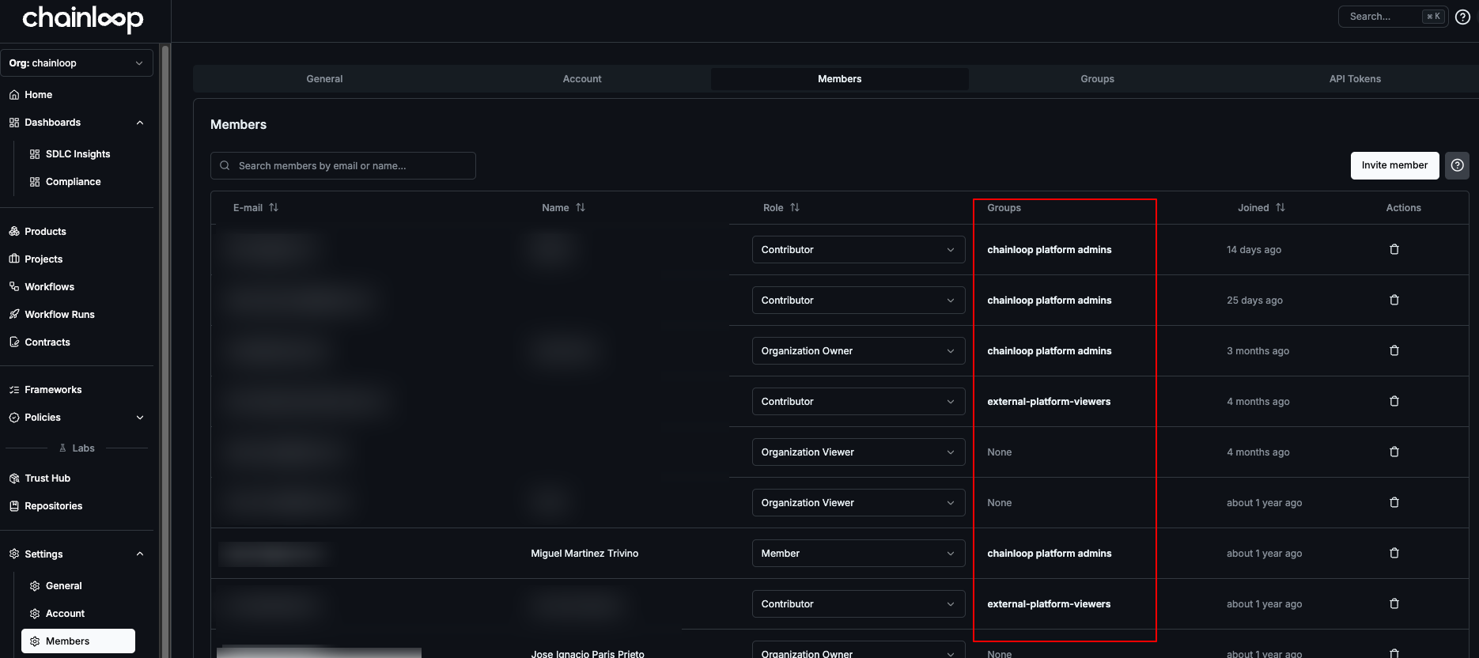Click the help icon next to Invite member

[1457, 165]
